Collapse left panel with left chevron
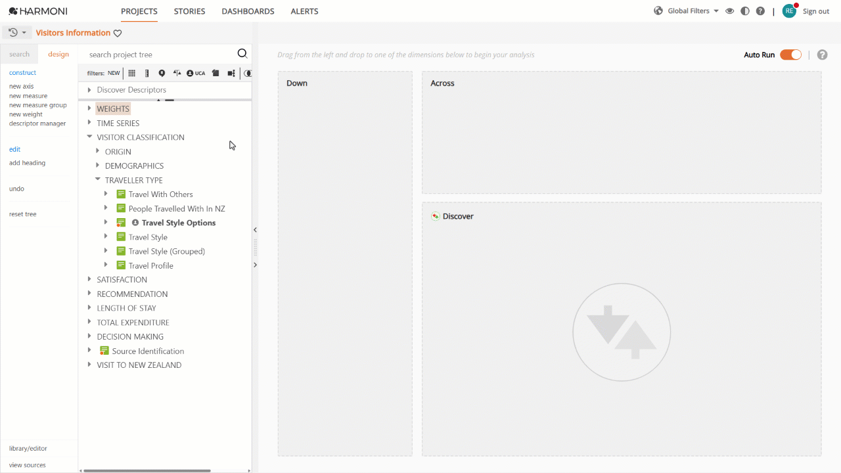This screenshot has width=841, height=473. (x=255, y=230)
